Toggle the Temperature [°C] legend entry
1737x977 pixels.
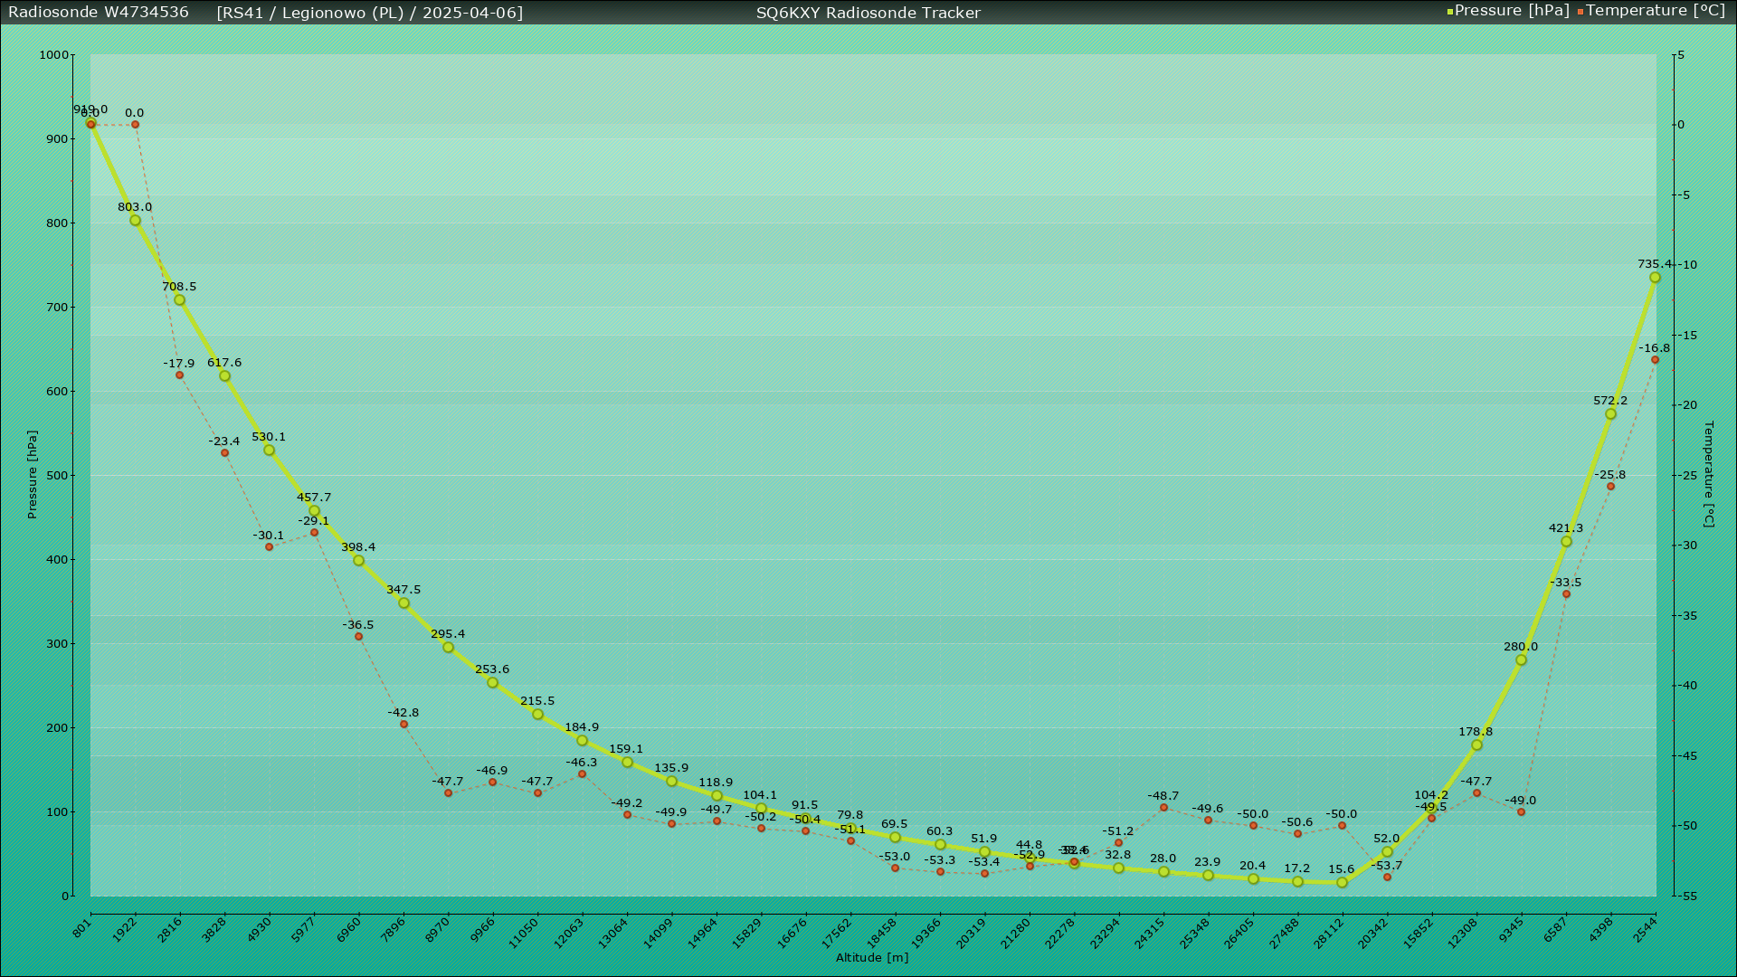click(1656, 11)
